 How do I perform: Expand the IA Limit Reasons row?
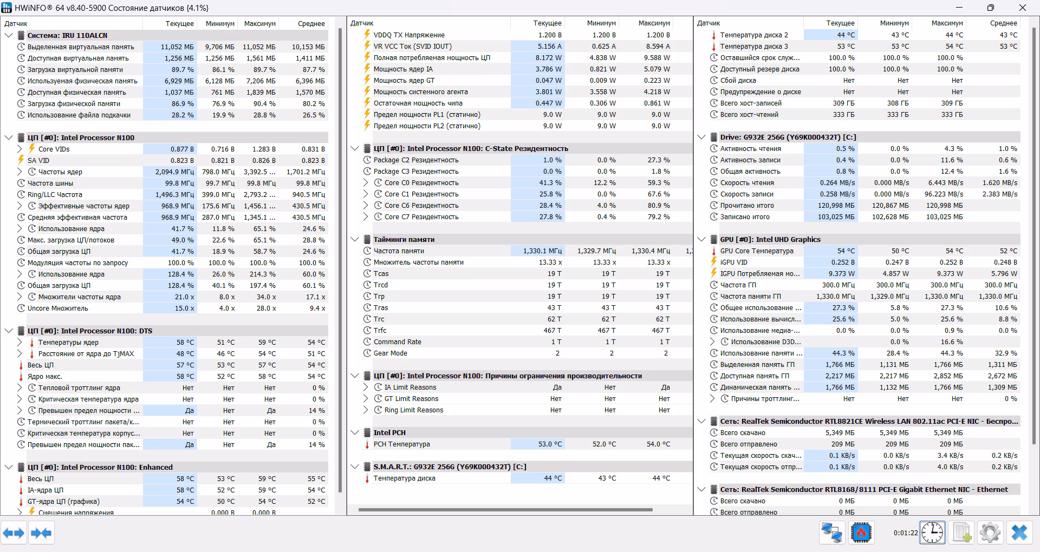pyautogui.click(x=366, y=387)
